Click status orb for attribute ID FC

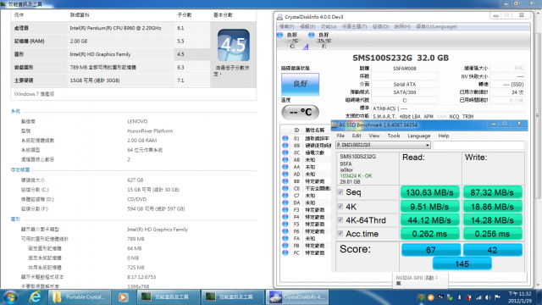(x=285, y=252)
